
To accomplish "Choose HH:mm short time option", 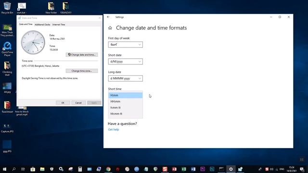I will tap(125, 101).
